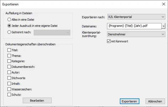The width and height of the screenshot is (168, 107).
Task: Enable the Thema checkbox
Action: [9, 56]
